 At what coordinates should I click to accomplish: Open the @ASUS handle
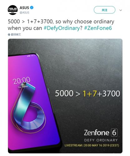[24, 12]
